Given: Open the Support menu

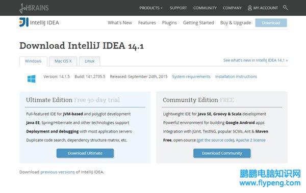Looking at the screenshot, I should coord(178,8).
